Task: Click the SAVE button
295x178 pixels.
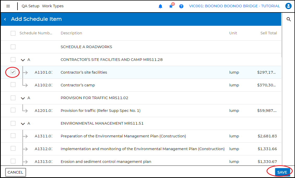Action: tap(282, 172)
